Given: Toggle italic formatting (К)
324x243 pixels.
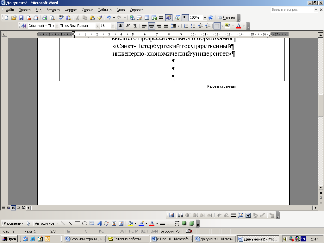Looking at the screenshot, I should click(x=128, y=26).
